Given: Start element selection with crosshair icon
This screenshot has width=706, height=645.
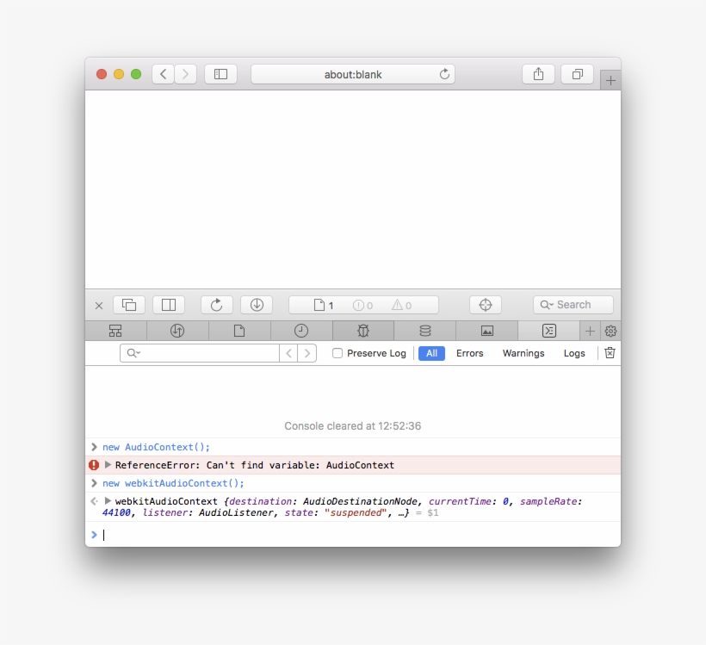Looking at the screenshot, I should (x=485, y=305).
